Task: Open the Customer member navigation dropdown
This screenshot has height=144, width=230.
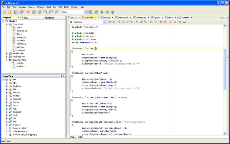Action: click(x=104, y=22)
